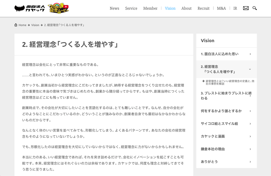
Task: Open the News menu item
Action: click(x=114, y=8)
